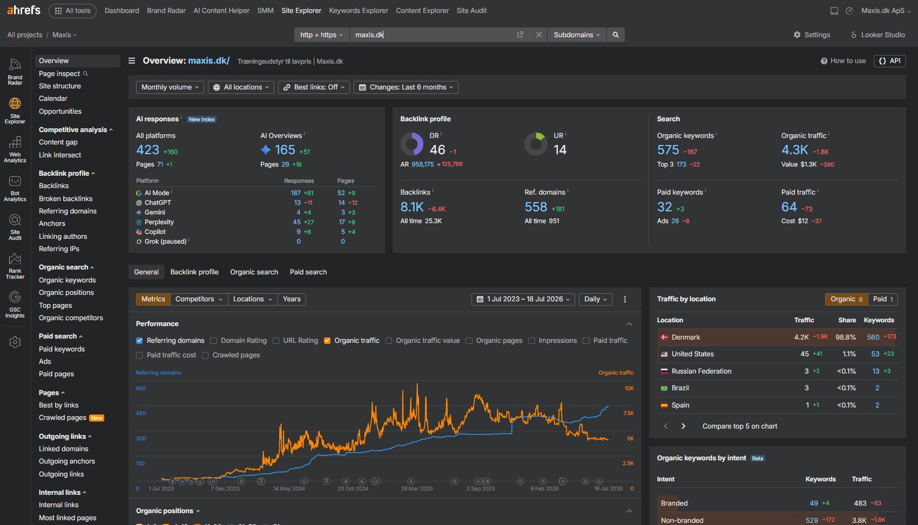Click the DR donut chart icon

tap(412, 144)
